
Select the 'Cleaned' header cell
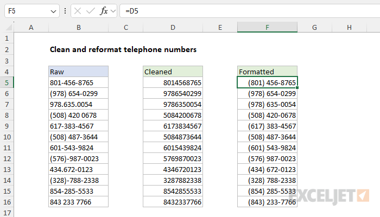coord(173,72)
